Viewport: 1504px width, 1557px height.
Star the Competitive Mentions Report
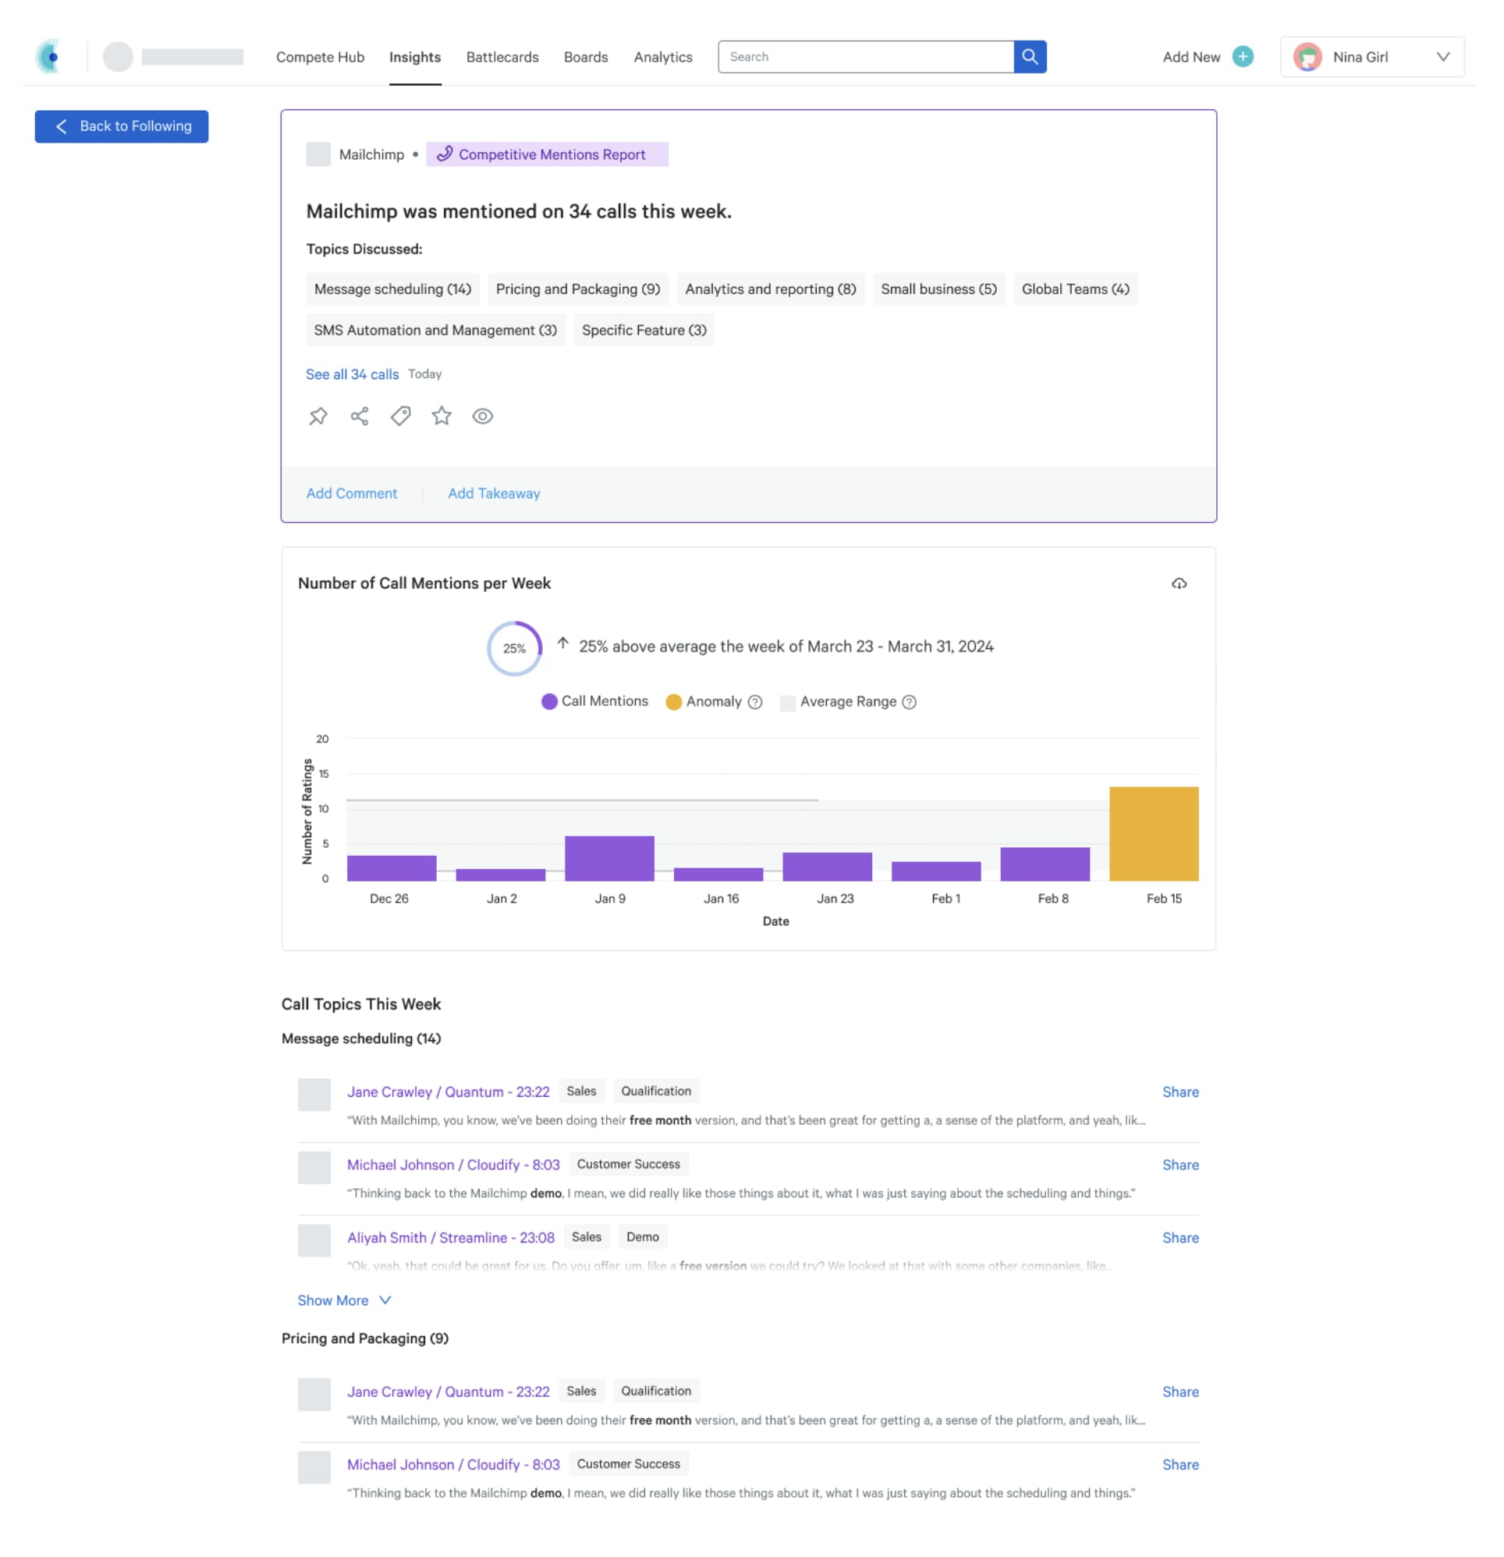point(442,417)
